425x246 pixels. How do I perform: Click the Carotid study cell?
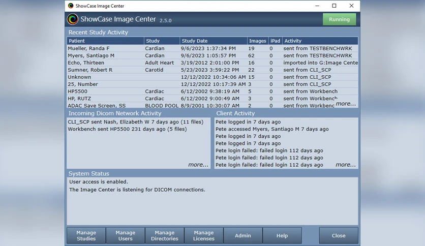[x=154, y=70]
